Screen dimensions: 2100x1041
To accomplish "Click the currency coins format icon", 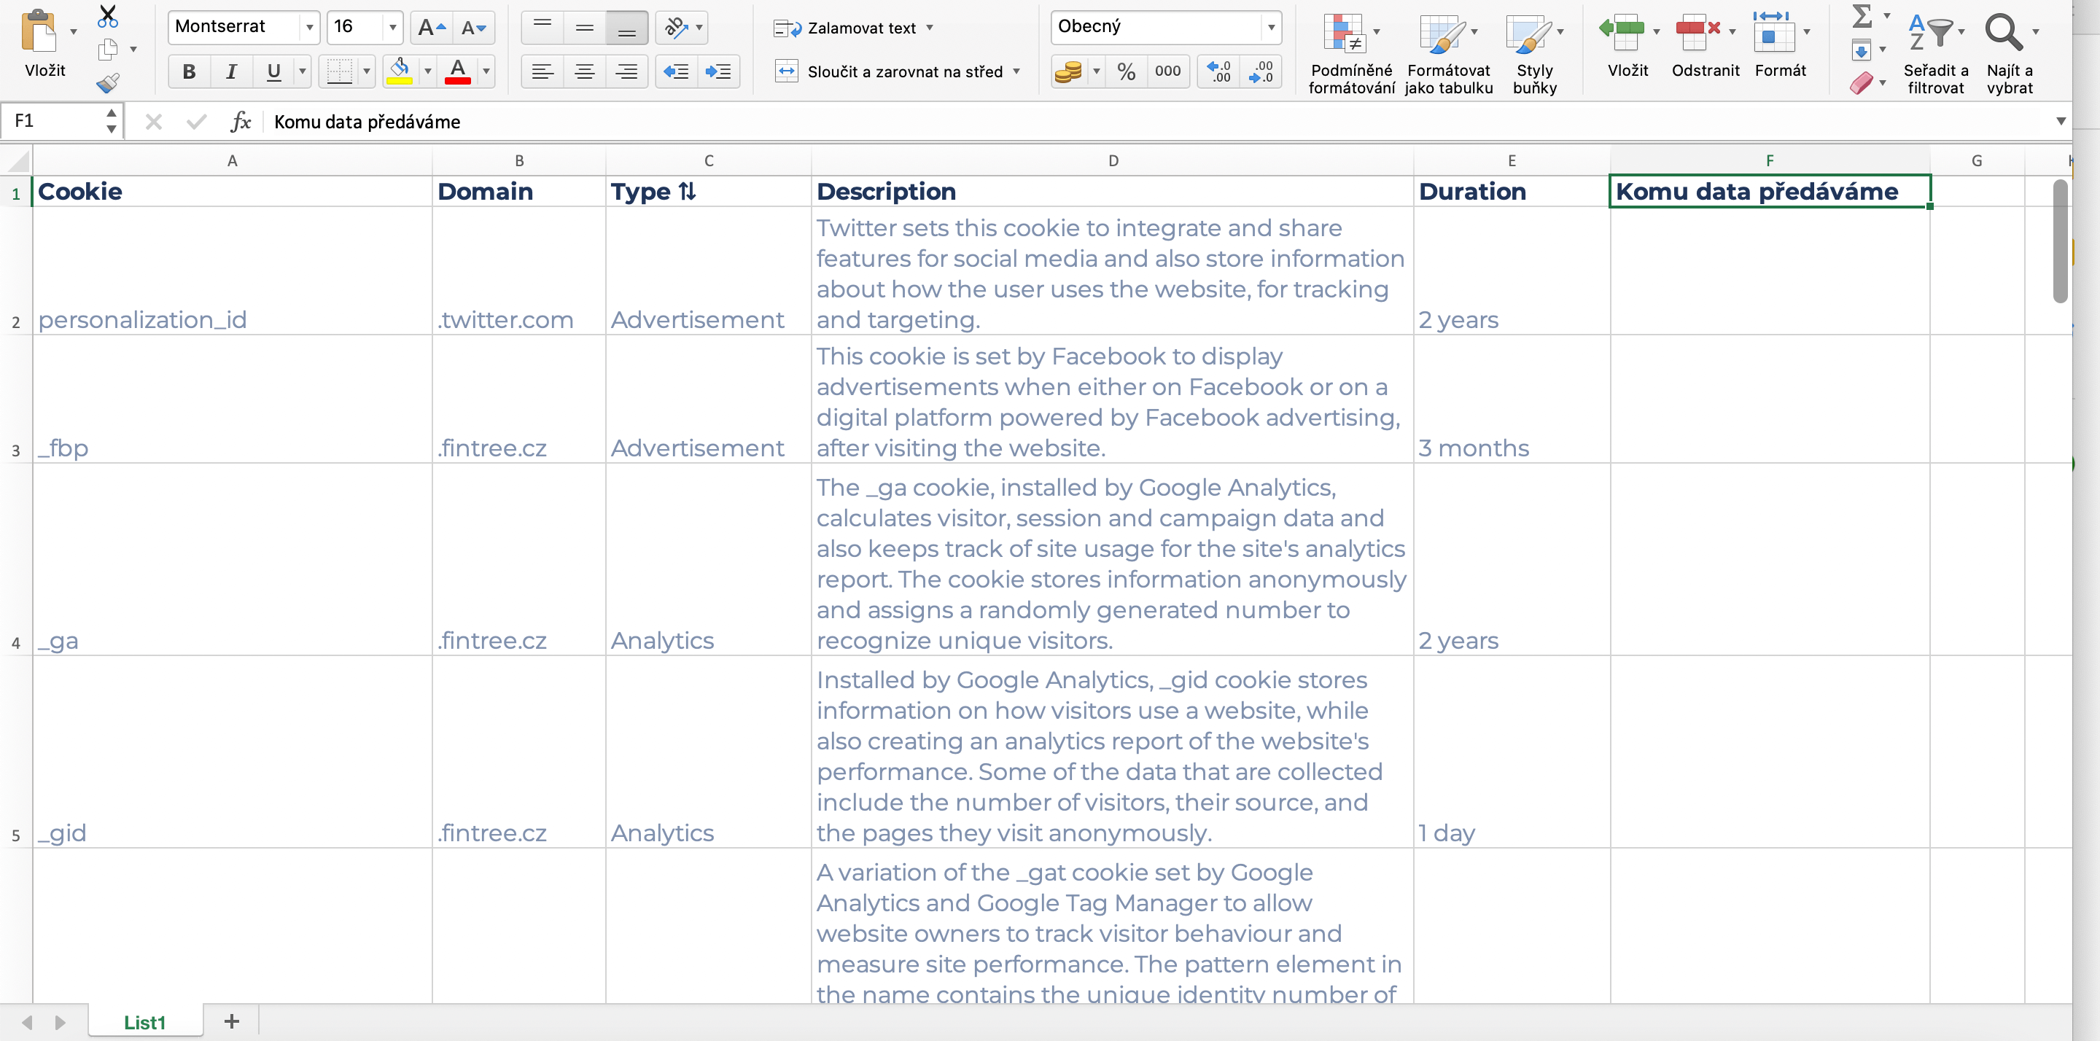I will tap(1068, 71).
